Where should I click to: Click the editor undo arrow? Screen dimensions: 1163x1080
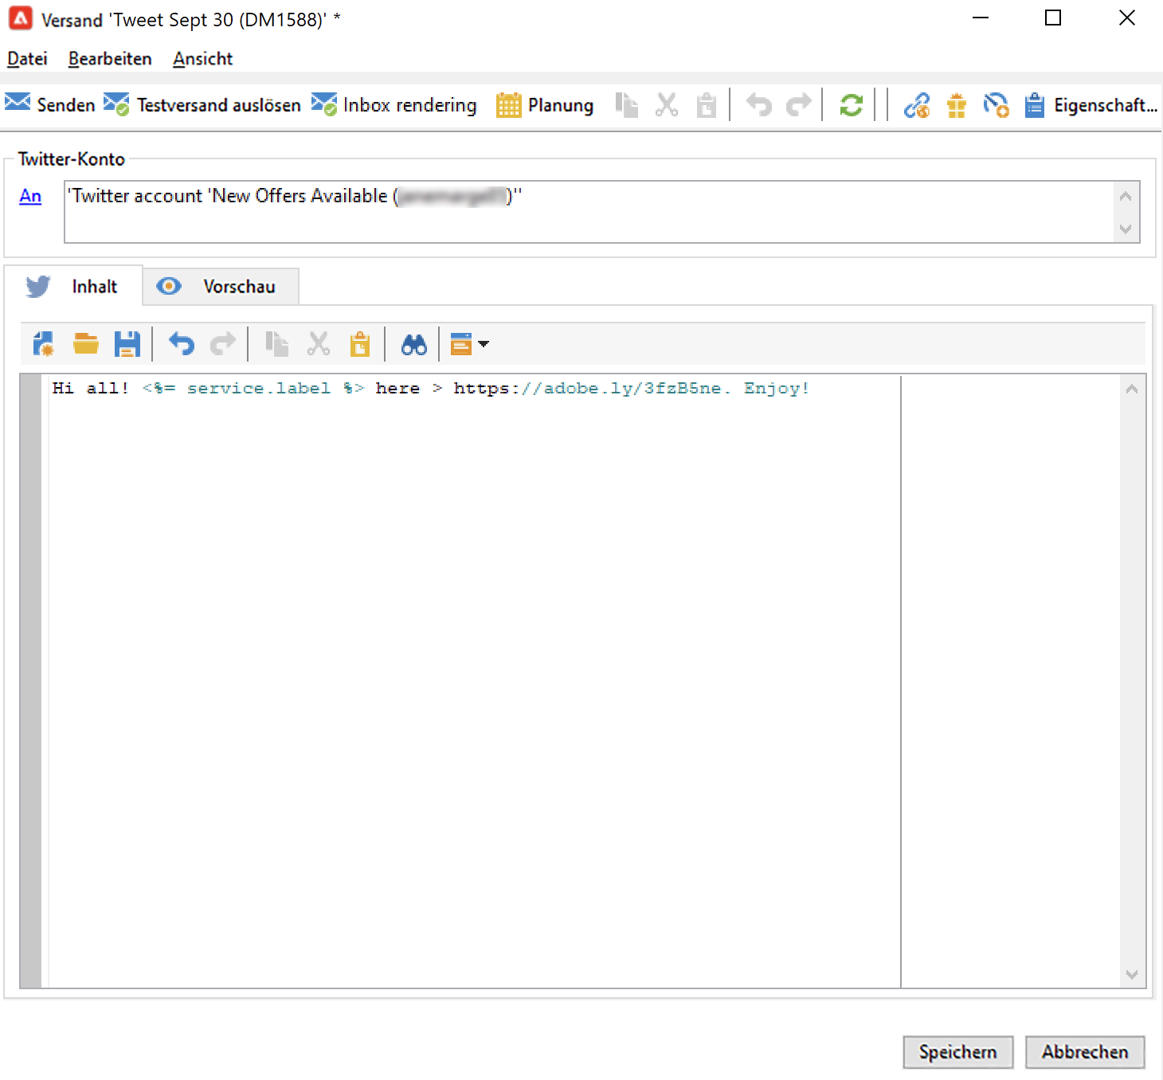click(x=181, y=344)
